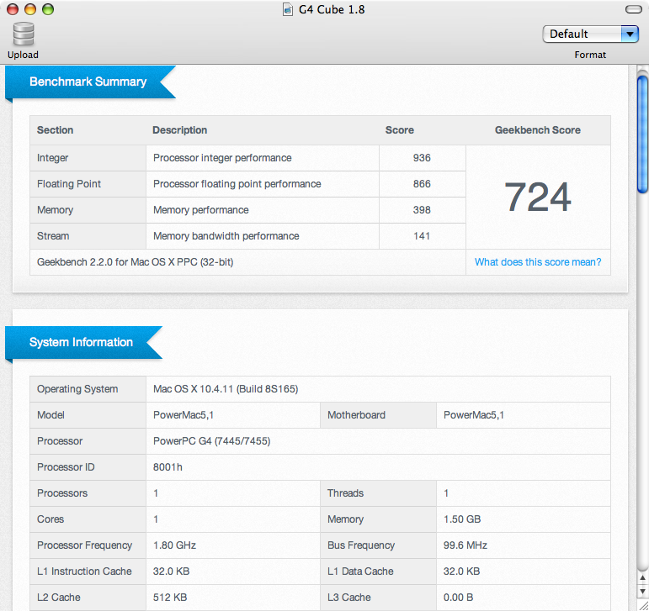Click the scrollbar up arrow
Screen dimensions: 649x611
[x=643, y=578]
